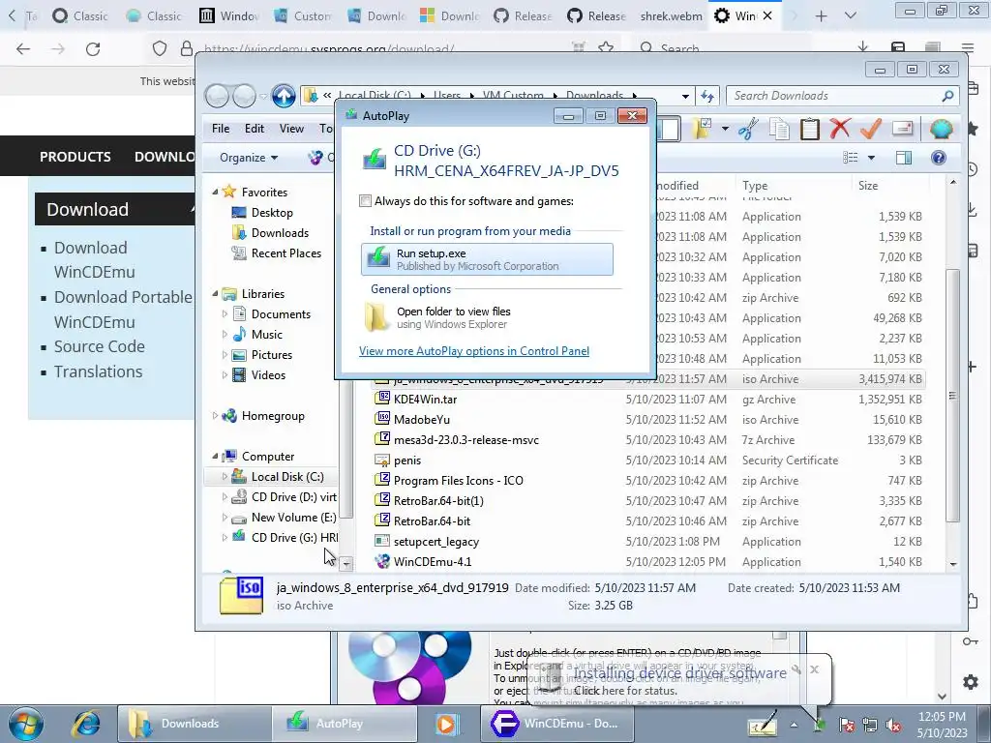Open View more AutoPlay options in Control Panel
991x743 pixels.
[x=474, y=351]
